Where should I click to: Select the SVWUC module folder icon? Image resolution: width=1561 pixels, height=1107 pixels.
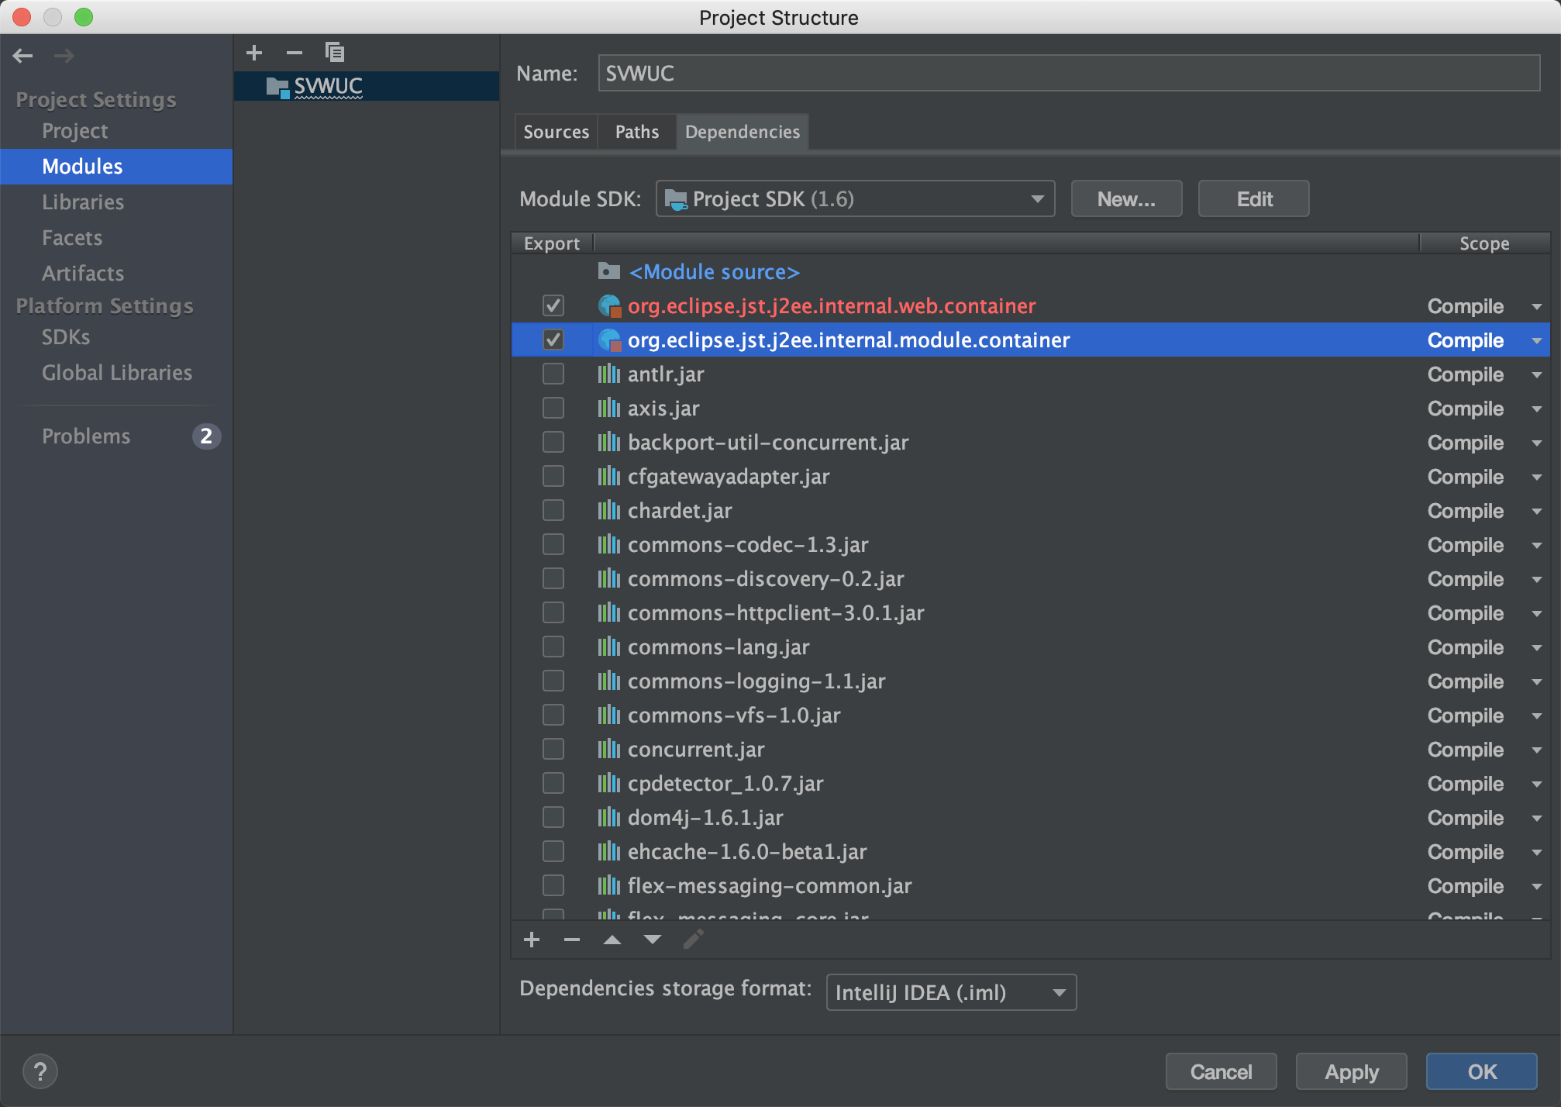(277, 87)
